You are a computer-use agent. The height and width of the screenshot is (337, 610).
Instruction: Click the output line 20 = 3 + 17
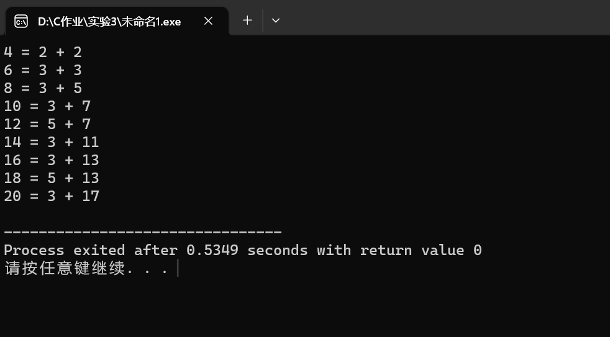(x=52, y=196)
